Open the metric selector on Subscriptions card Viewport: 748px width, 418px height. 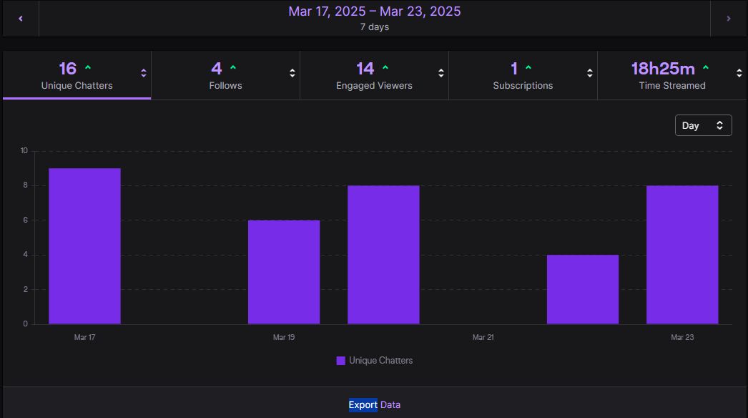coord(589,72)
